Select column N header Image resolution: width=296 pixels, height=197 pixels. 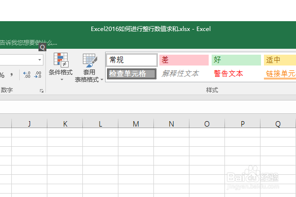click(x=171, y=124)
